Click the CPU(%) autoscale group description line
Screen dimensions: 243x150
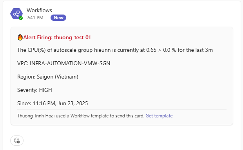[115, 50]
